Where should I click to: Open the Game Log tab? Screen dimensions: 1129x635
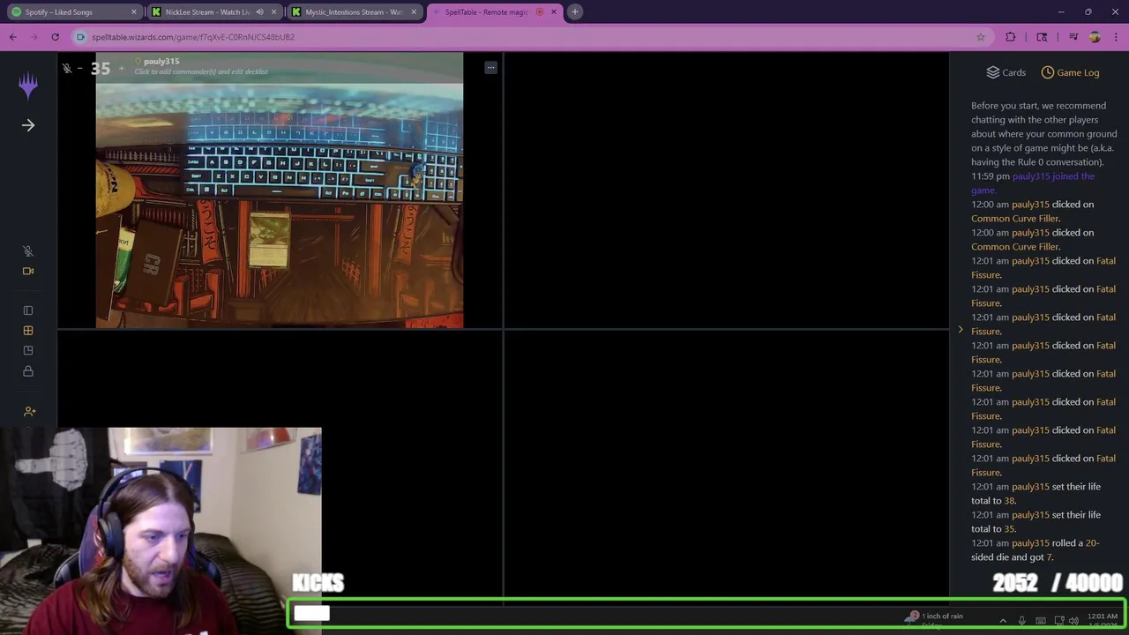coord(1070,72)
